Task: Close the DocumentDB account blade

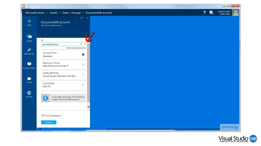Action: 87,18
